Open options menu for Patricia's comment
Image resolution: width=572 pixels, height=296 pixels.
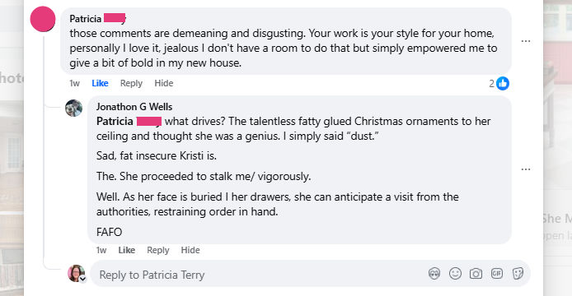tap(526, 41)
